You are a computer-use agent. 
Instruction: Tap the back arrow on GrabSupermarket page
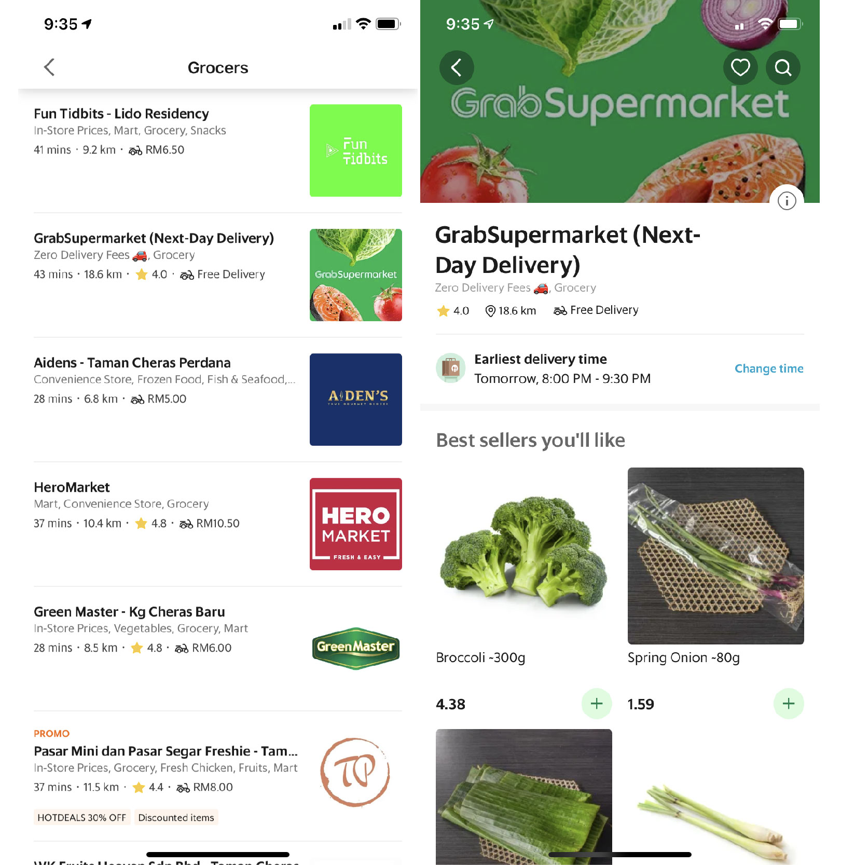coord(457,67)
